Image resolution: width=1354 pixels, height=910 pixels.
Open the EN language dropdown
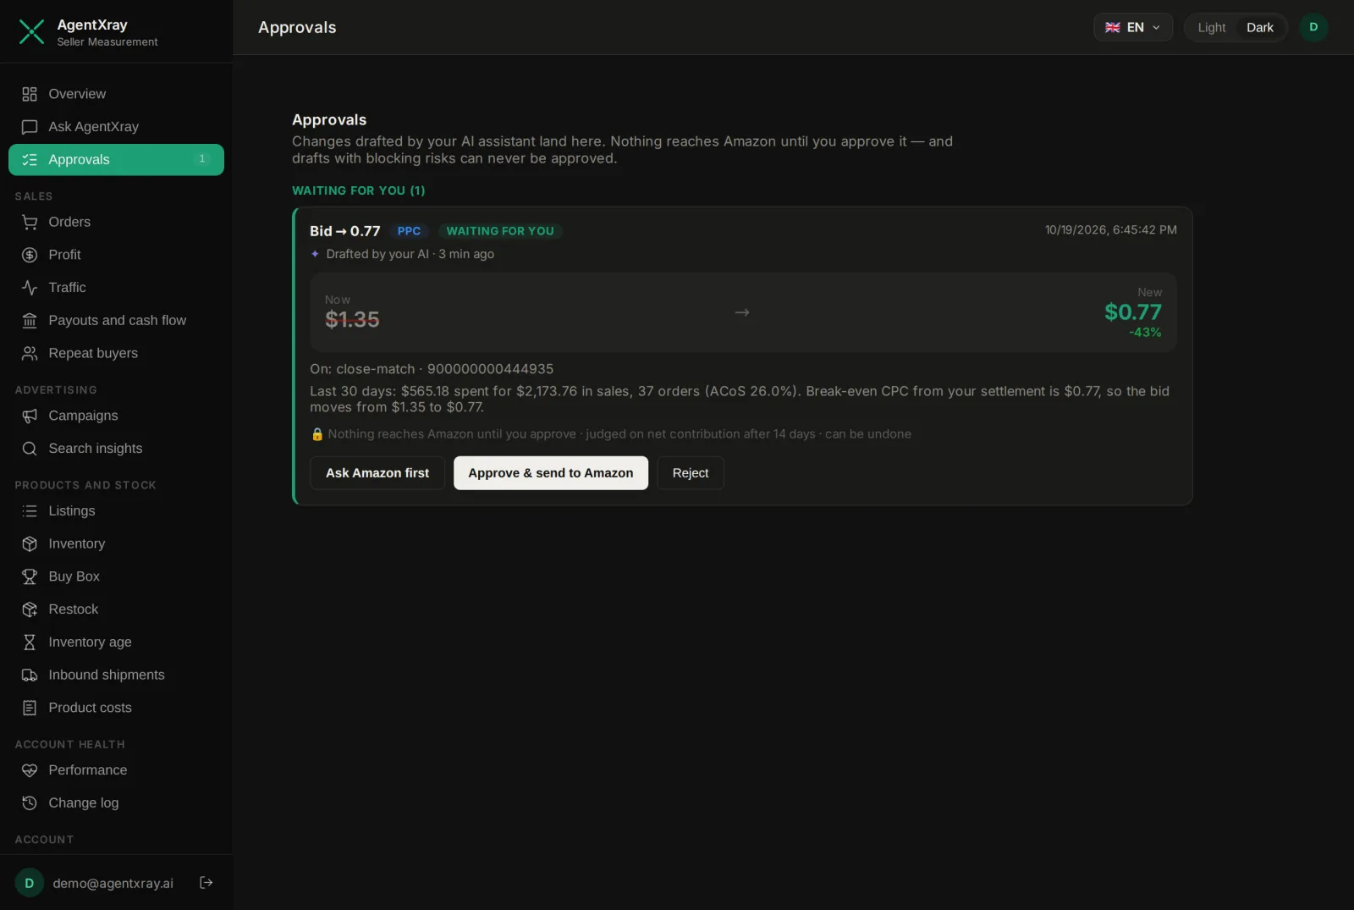click(1133, 27)
